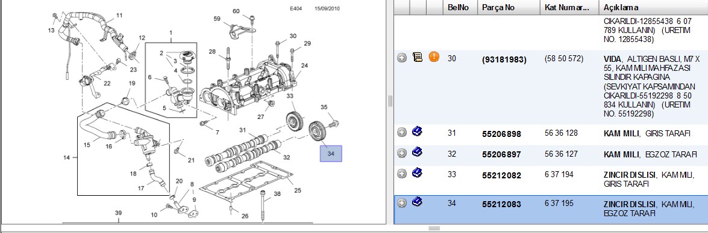708x233 pixels.
Task: Click callout 24 on the camshaft housing
Action: tap(304, 65)
